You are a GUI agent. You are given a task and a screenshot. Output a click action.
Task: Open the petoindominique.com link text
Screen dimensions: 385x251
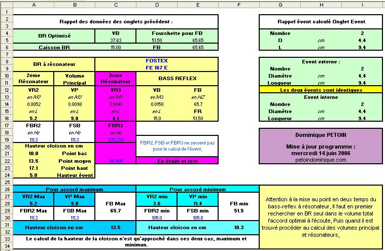pyautogui.click(x=321, y=160)
